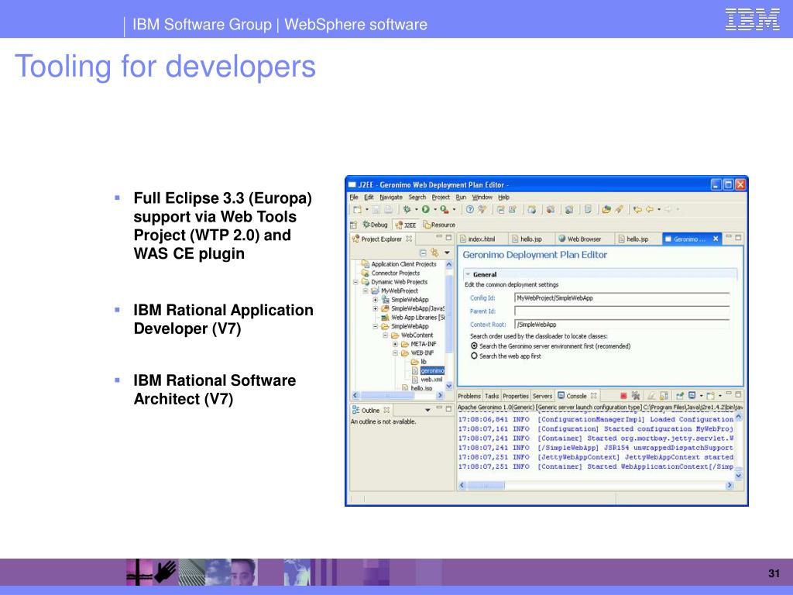Collapse the WEB-INF folder
793x595 pixels.
coord(395,353)
